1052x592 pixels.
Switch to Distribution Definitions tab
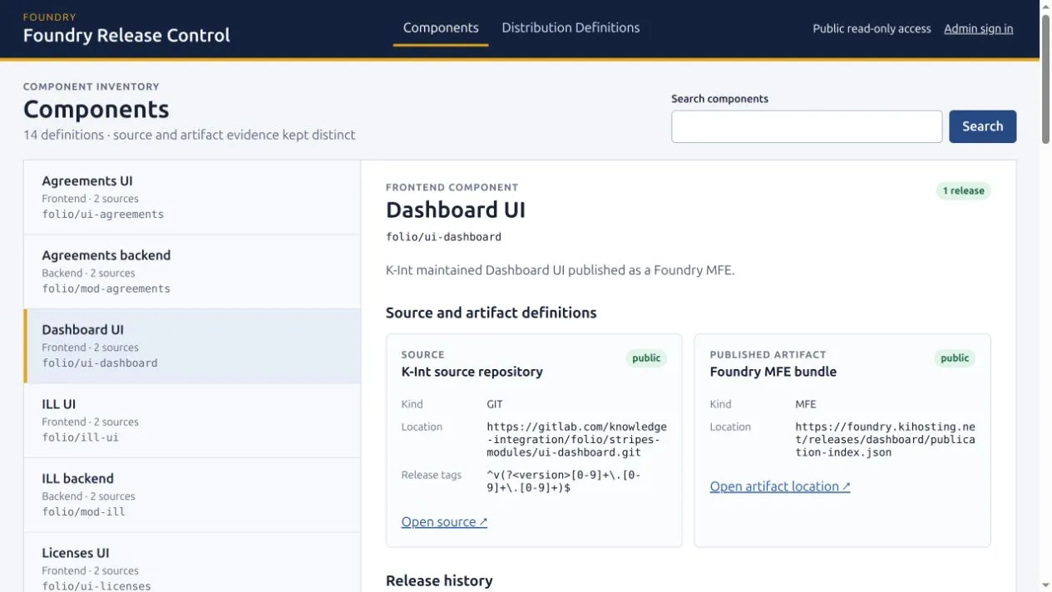[x=570, y=28]
